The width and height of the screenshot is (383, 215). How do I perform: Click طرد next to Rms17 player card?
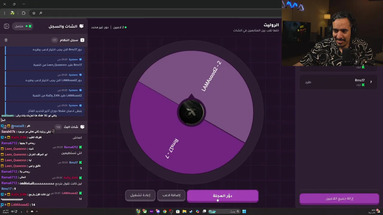[x=308, y=82]
